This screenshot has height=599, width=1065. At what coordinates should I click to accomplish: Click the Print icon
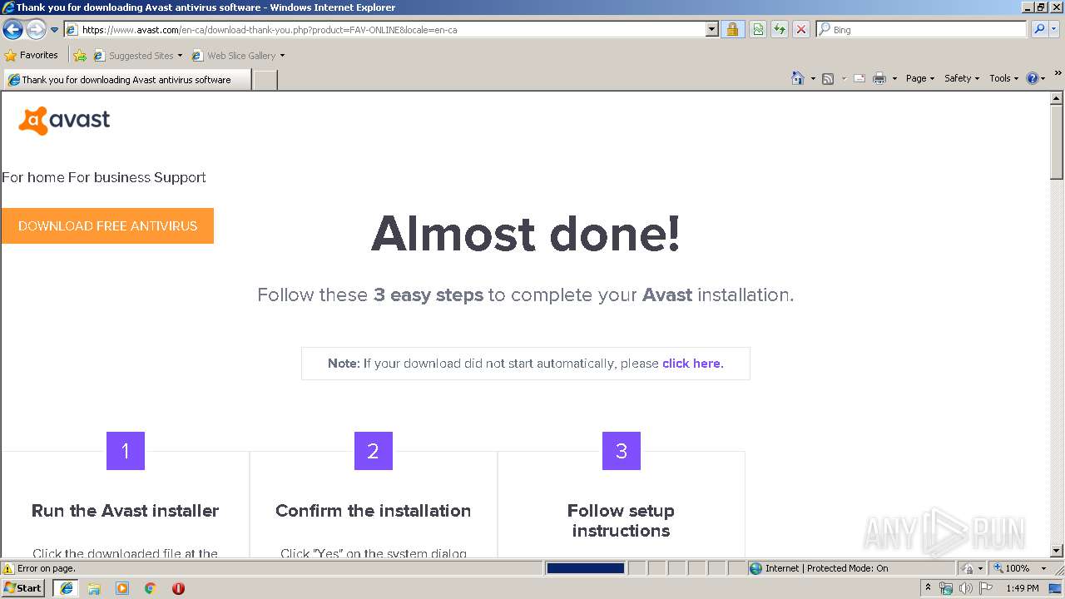point(879,78)
